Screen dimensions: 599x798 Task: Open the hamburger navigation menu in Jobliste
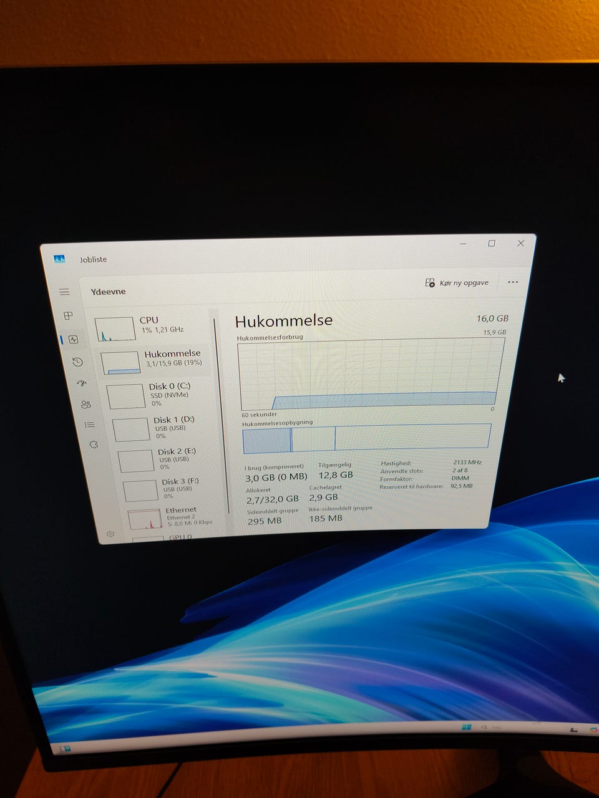coord(64,292)
